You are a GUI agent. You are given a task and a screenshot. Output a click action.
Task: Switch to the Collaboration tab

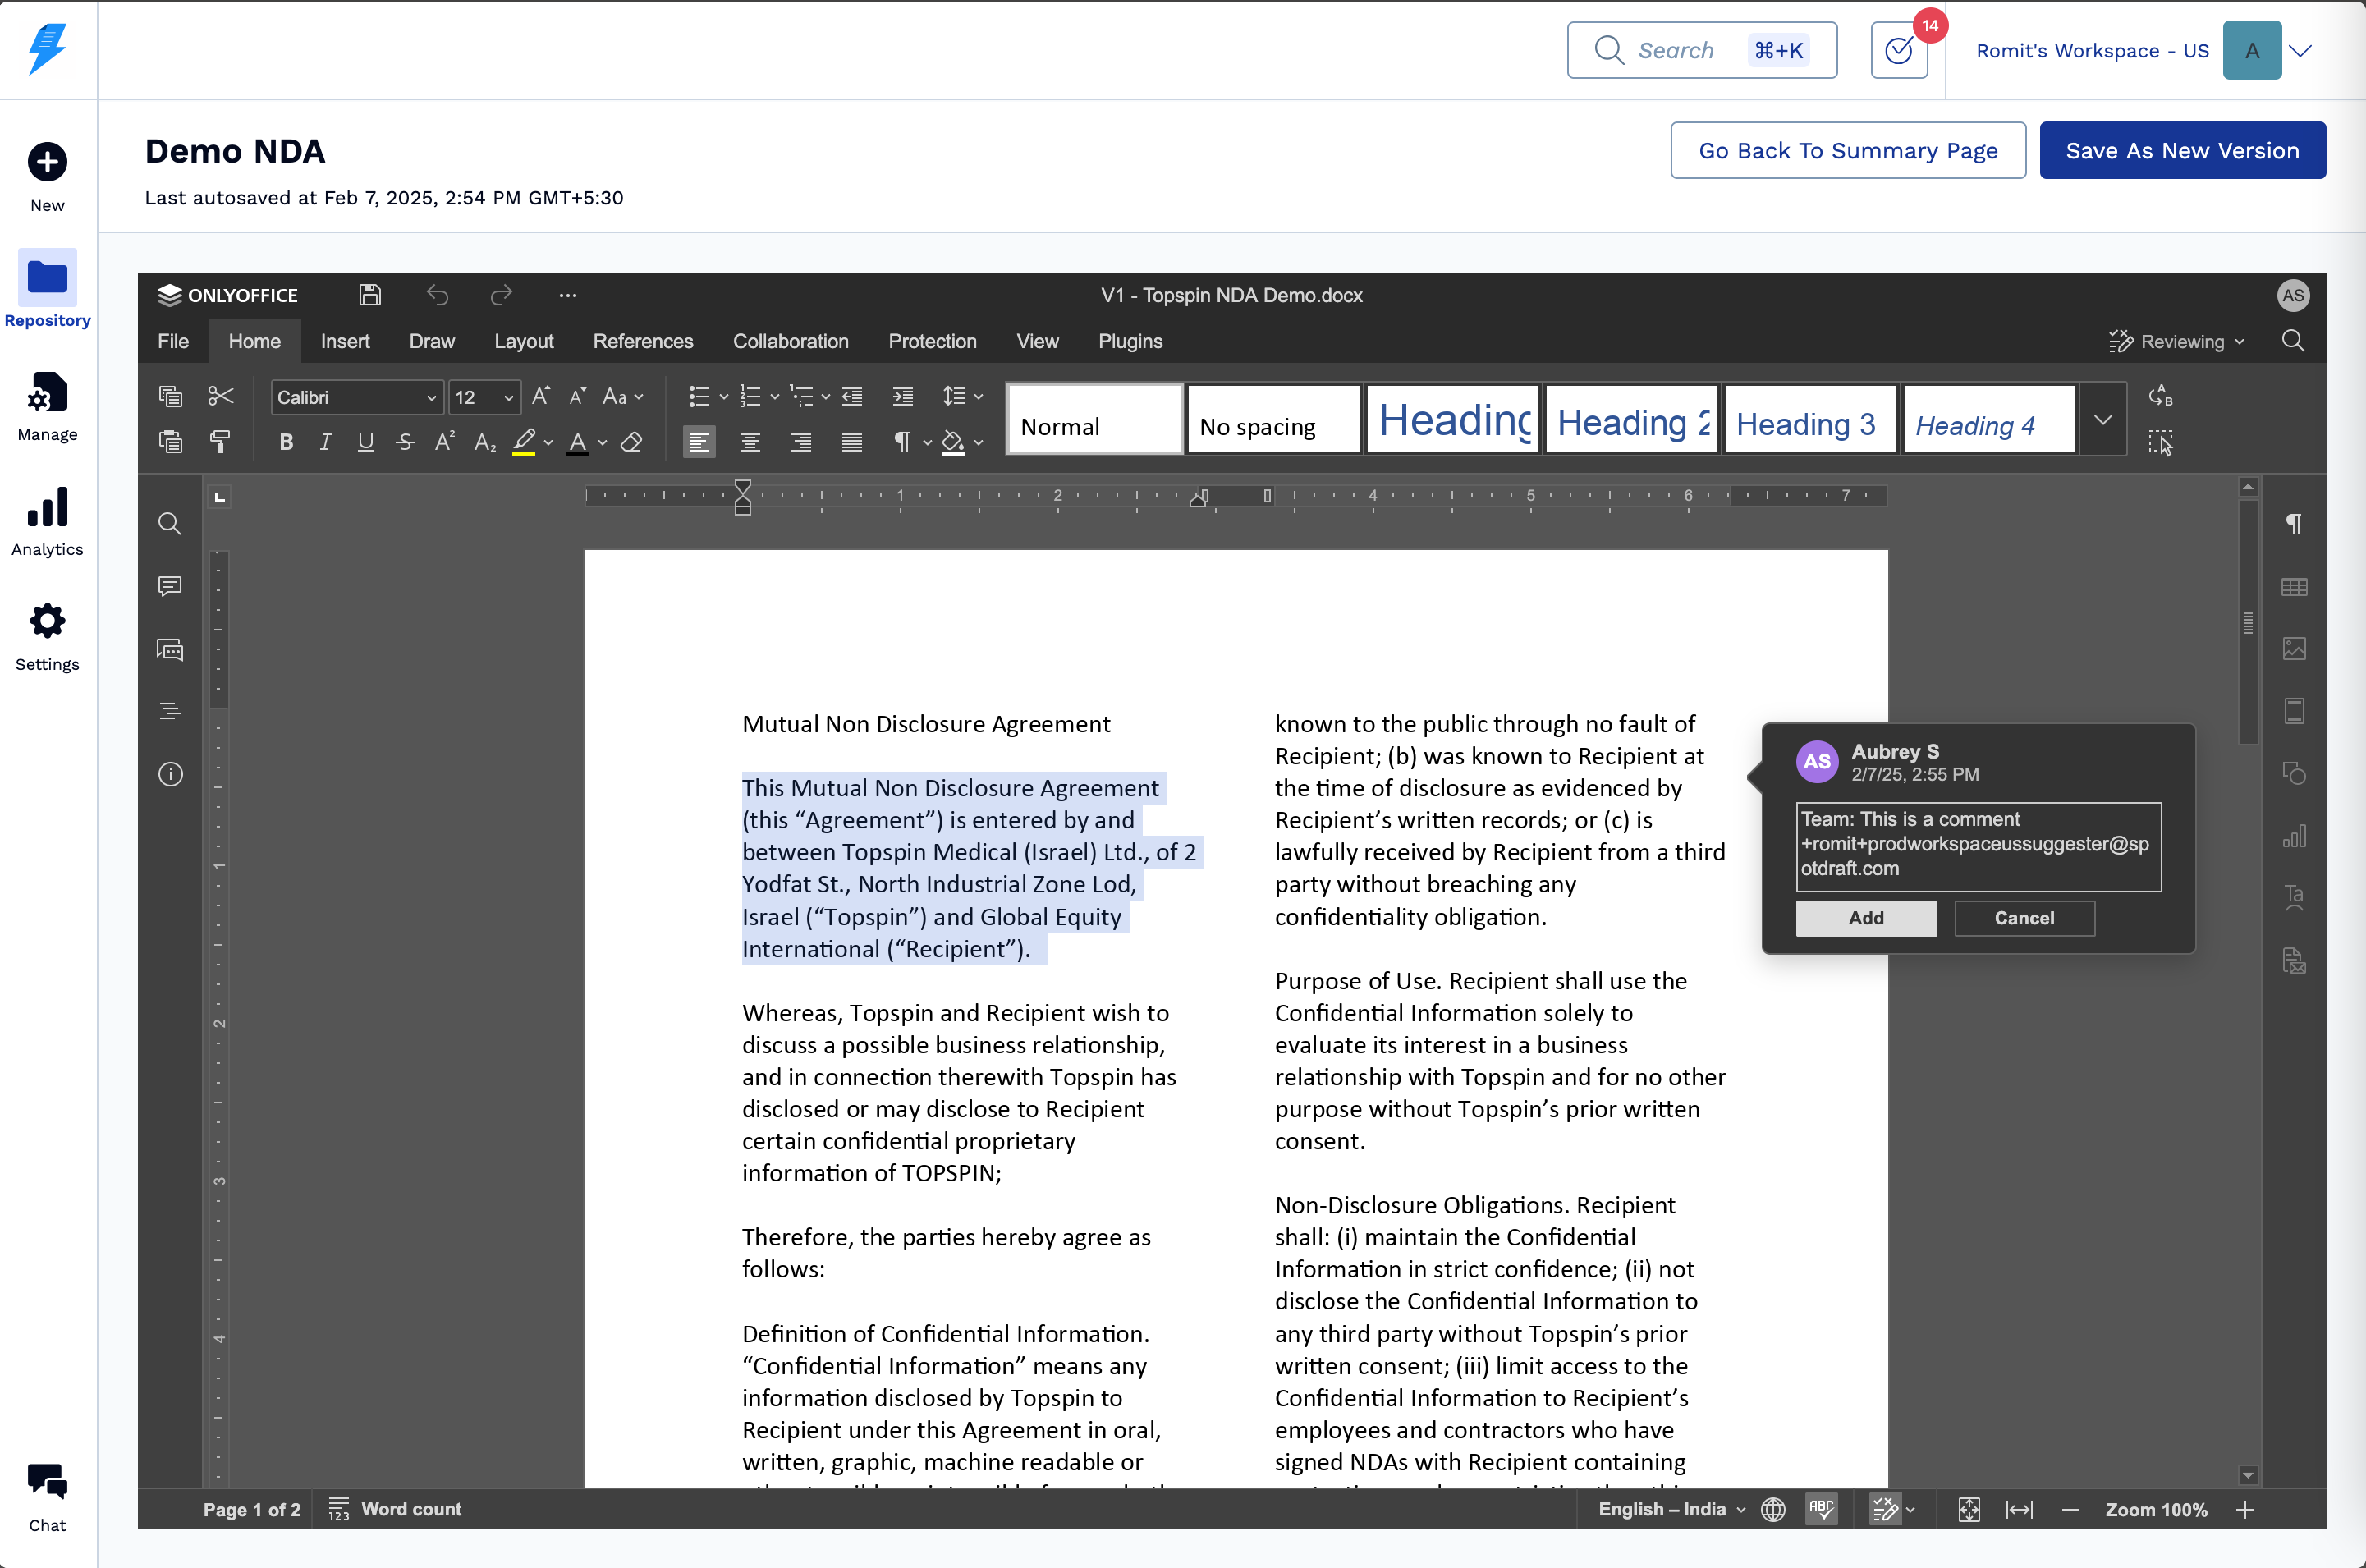pos(791,341)
